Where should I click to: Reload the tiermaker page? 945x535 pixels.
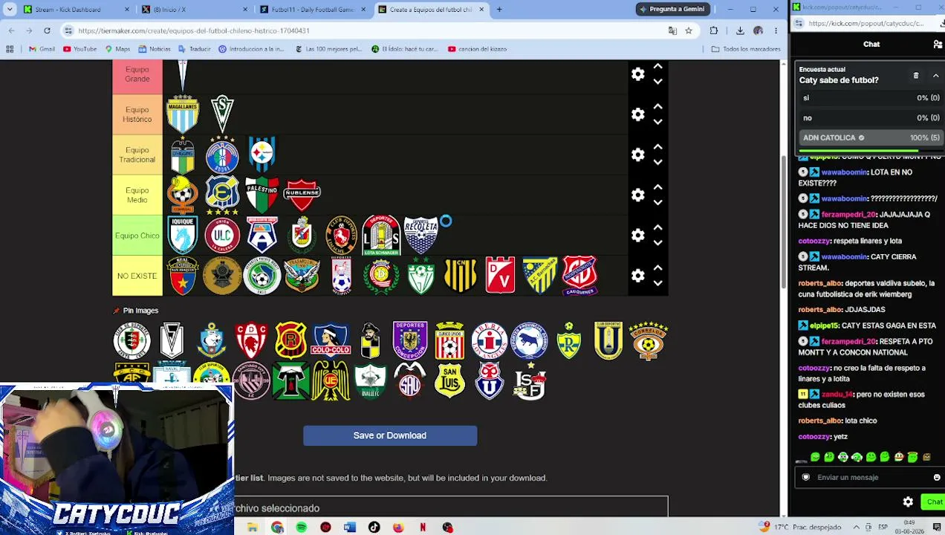click(x=47, y=30)
